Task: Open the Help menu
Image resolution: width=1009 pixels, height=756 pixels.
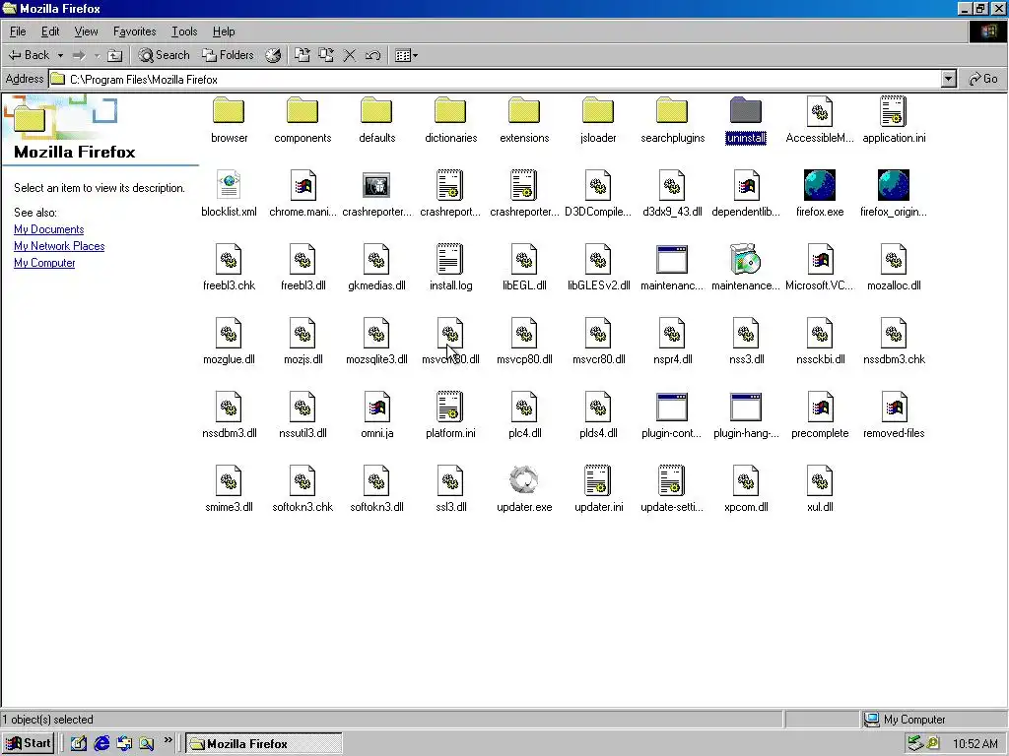Action: coord(224,31)
